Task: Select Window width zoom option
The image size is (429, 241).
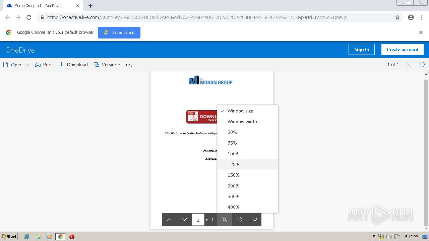Action: (x=248, y=122)
